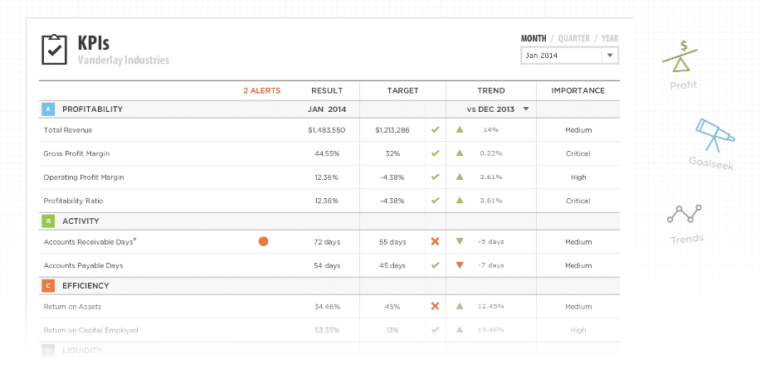Switch to the QUARTER view tab
This screenshot has height=388, width=760.
click(x=574, y=38)
